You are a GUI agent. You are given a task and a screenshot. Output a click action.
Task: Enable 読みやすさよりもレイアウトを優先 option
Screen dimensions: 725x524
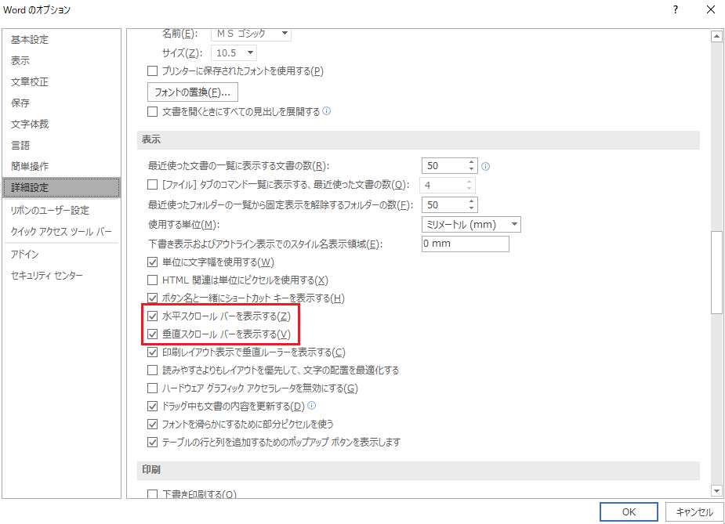(152, 370)
